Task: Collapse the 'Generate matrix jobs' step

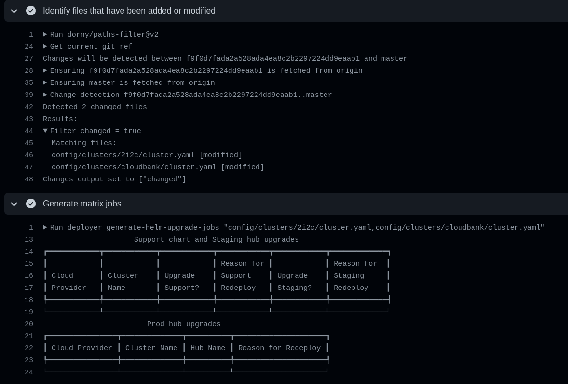Action: point(14,204)
